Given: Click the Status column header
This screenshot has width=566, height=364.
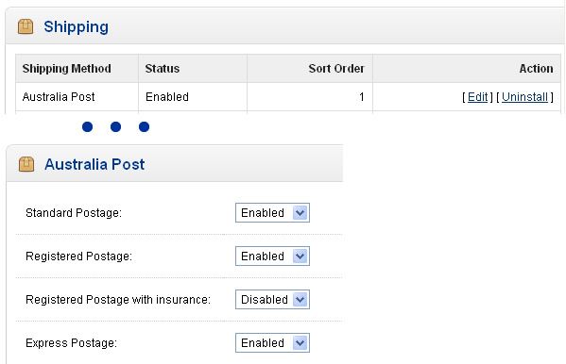Looking at the screenshot, I should click(x=163, y=69).
